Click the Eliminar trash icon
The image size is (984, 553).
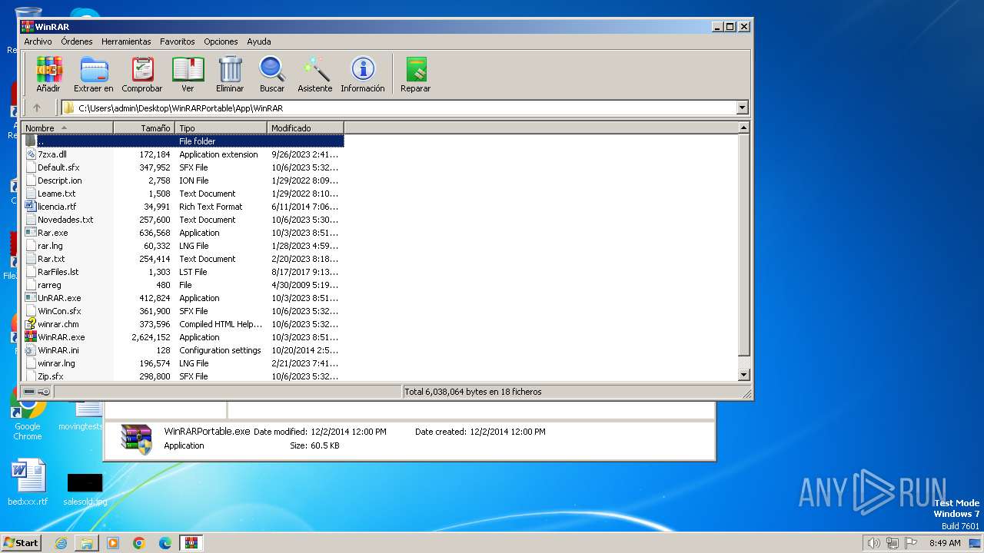[230, 75]
